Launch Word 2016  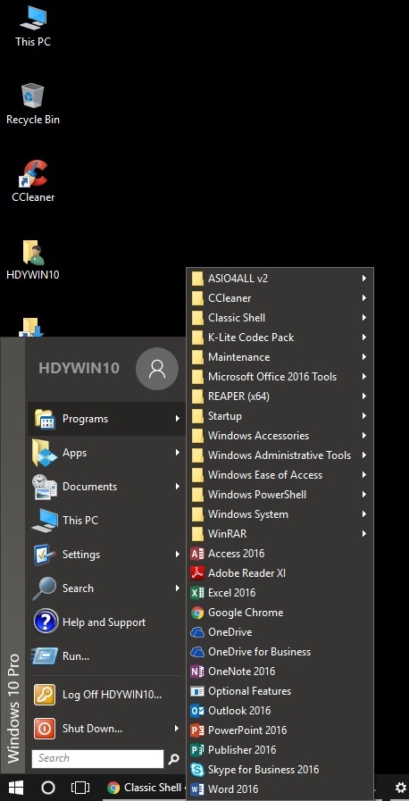coord(280,789)
